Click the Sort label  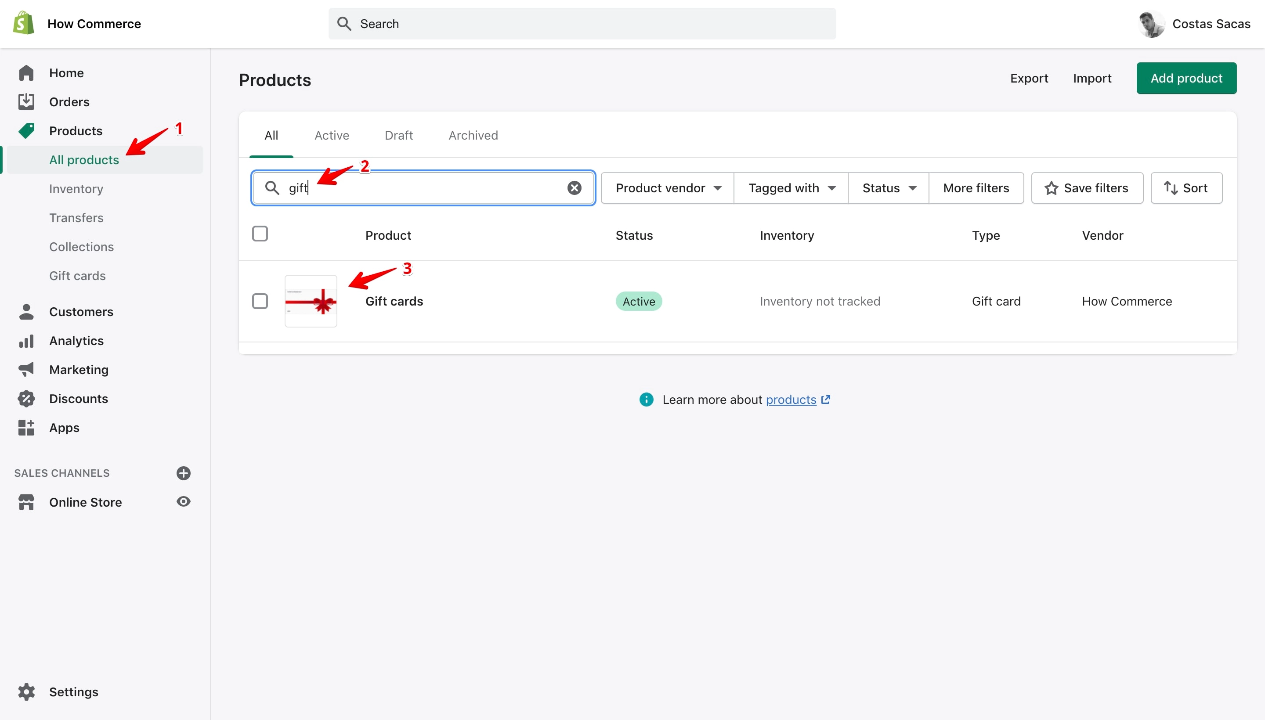pos(1195,188)
